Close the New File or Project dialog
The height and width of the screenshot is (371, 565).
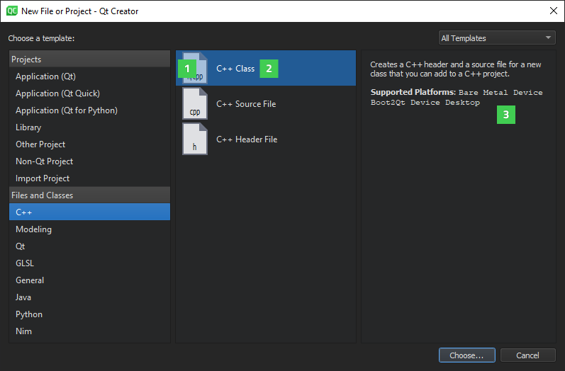click(x=553, y=11)
